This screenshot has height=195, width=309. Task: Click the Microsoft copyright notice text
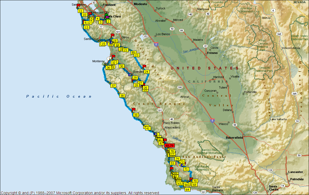coord(80,193)
